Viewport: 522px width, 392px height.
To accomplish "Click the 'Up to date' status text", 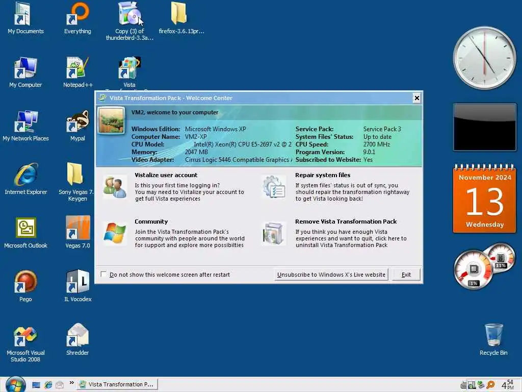I will (x=377, y=137).
